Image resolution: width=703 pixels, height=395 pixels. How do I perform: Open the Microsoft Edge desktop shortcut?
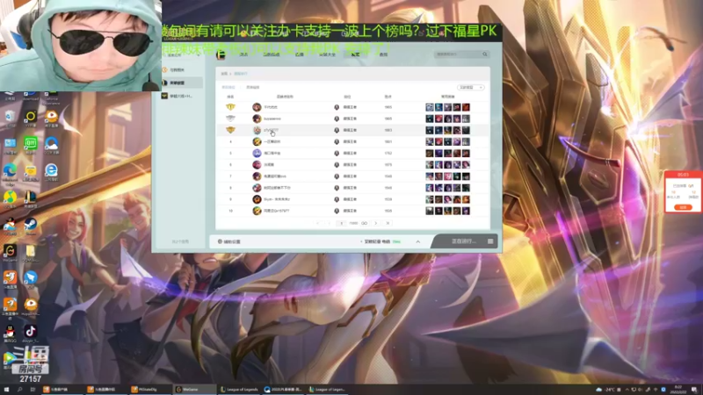[10, 170]
